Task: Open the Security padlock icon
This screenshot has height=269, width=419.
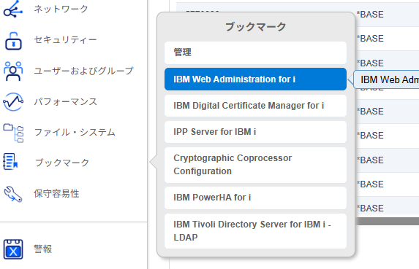Action: coord(13,41)
